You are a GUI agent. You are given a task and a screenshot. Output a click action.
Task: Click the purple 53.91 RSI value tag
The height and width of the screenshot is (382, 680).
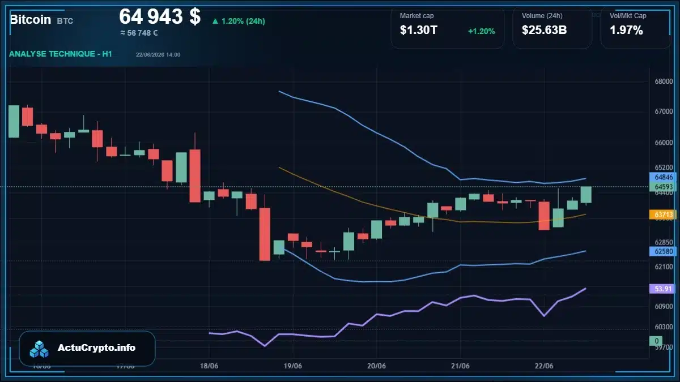pyautogui.click(x=663, y=289)
